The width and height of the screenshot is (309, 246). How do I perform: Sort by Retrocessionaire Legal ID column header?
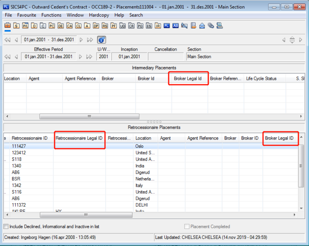(79, 138)
